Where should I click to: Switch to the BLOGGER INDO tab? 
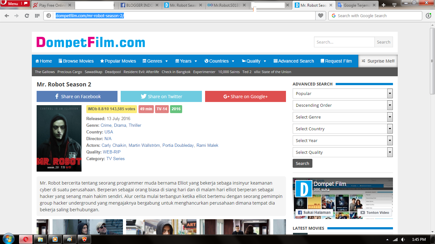tap(140, 5)
